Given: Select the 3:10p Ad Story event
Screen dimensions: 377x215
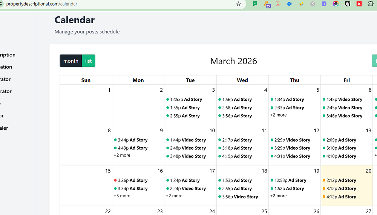Looking at the screenshot, I should pos(339,148).
